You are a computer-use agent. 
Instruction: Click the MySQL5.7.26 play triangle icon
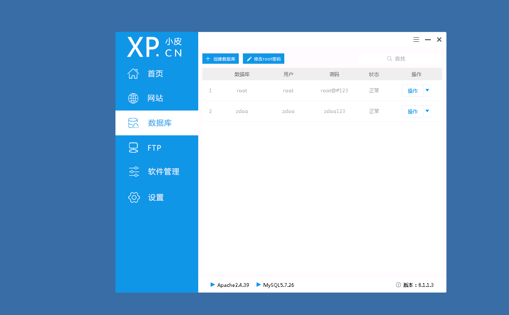click(259, 285)
